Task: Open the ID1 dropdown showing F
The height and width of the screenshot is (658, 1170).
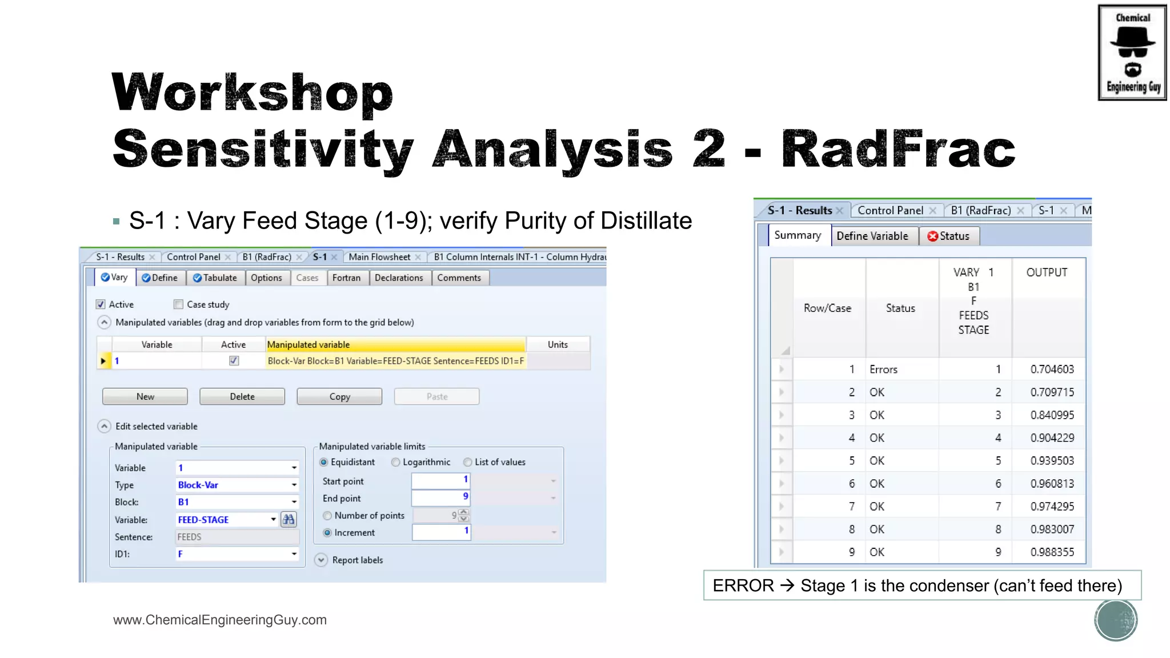Action: pos(294,554)
